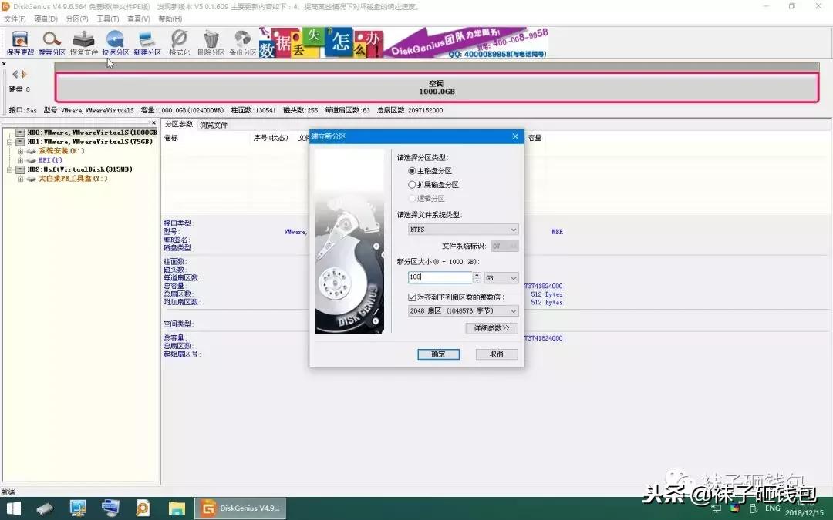
Task: Select the 扩展磁盘分区 radio button
Action: (413, 184)
